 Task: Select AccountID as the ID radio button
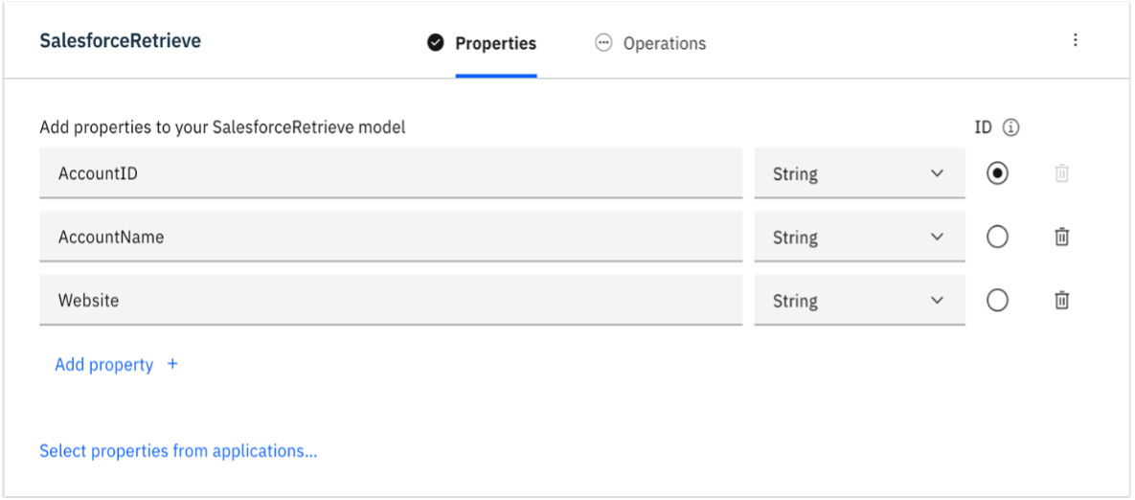[x=997, y=173]
